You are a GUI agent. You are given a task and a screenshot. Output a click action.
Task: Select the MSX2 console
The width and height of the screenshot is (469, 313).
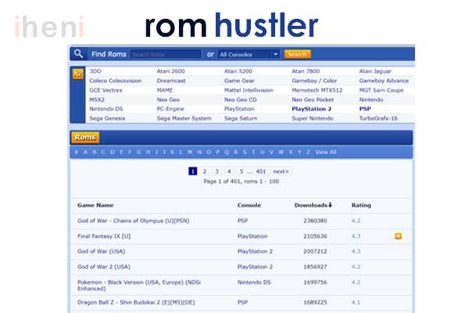(97, 99)
